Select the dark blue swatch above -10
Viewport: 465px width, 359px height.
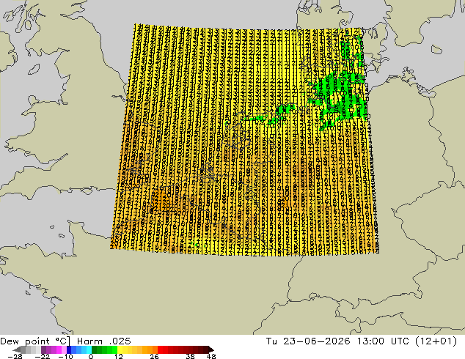pos(69,349)
